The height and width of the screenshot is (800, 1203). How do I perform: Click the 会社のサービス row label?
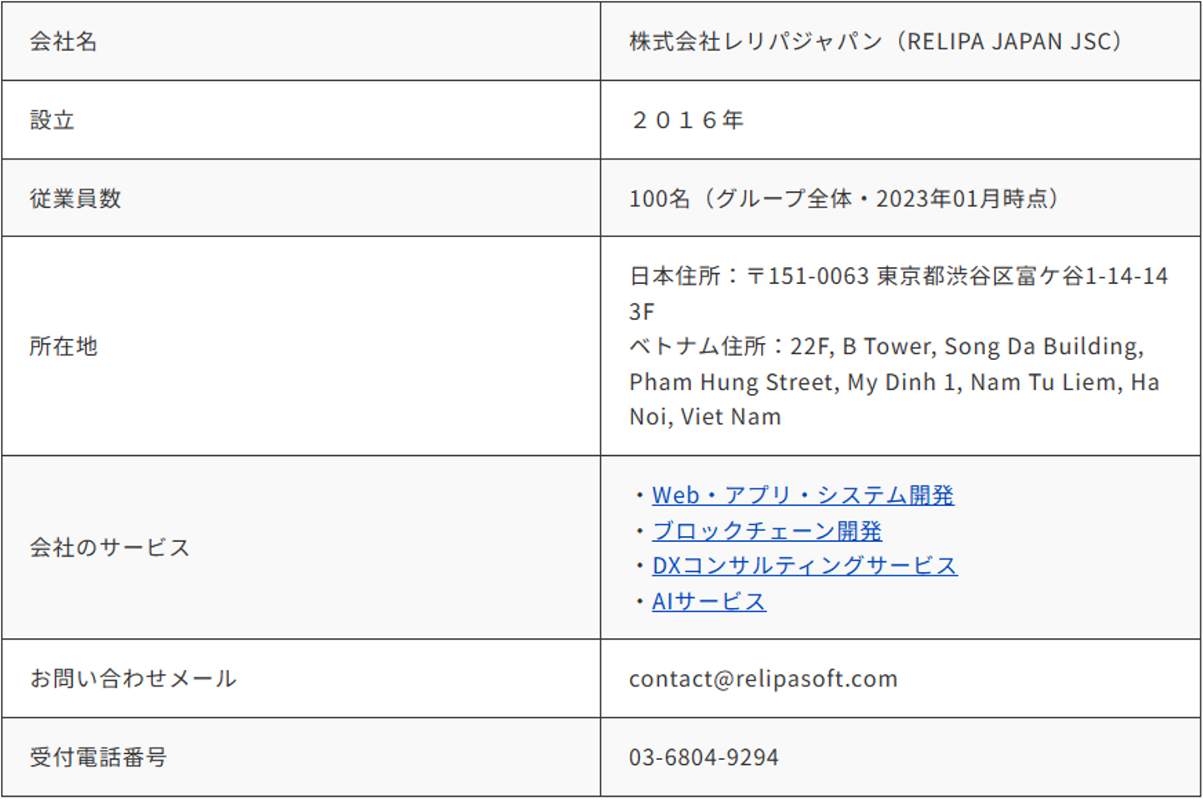(109, 548)
